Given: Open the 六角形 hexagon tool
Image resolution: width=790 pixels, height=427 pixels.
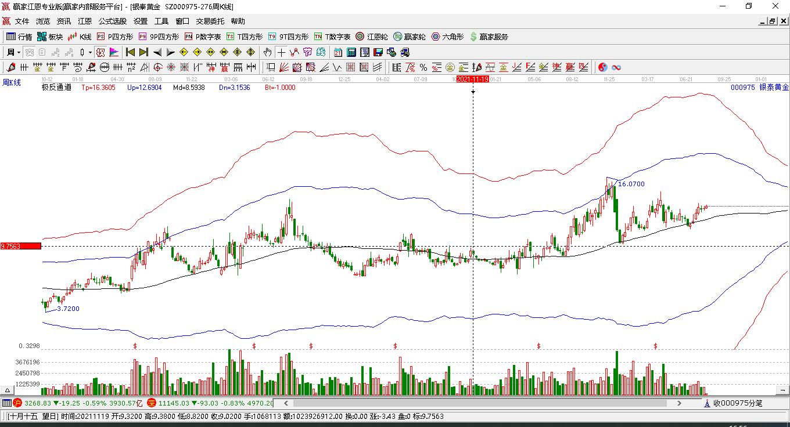Looking at the screenshot, I should pos(447,37).
